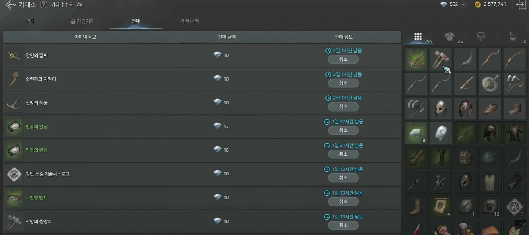Viewport: 529px width, 235px height.
Task: Select the armor inventory filter icon
Action: click(x=450, y=37)
